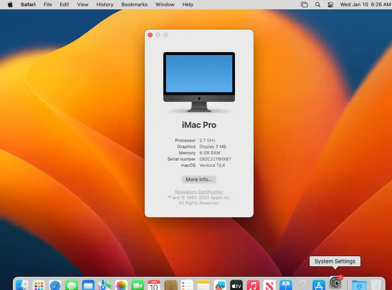This screenshot has height=290, width=392.
Task: Open Spotlight search in menu bar
Action: pyautogui.click(x=318, y=5)
